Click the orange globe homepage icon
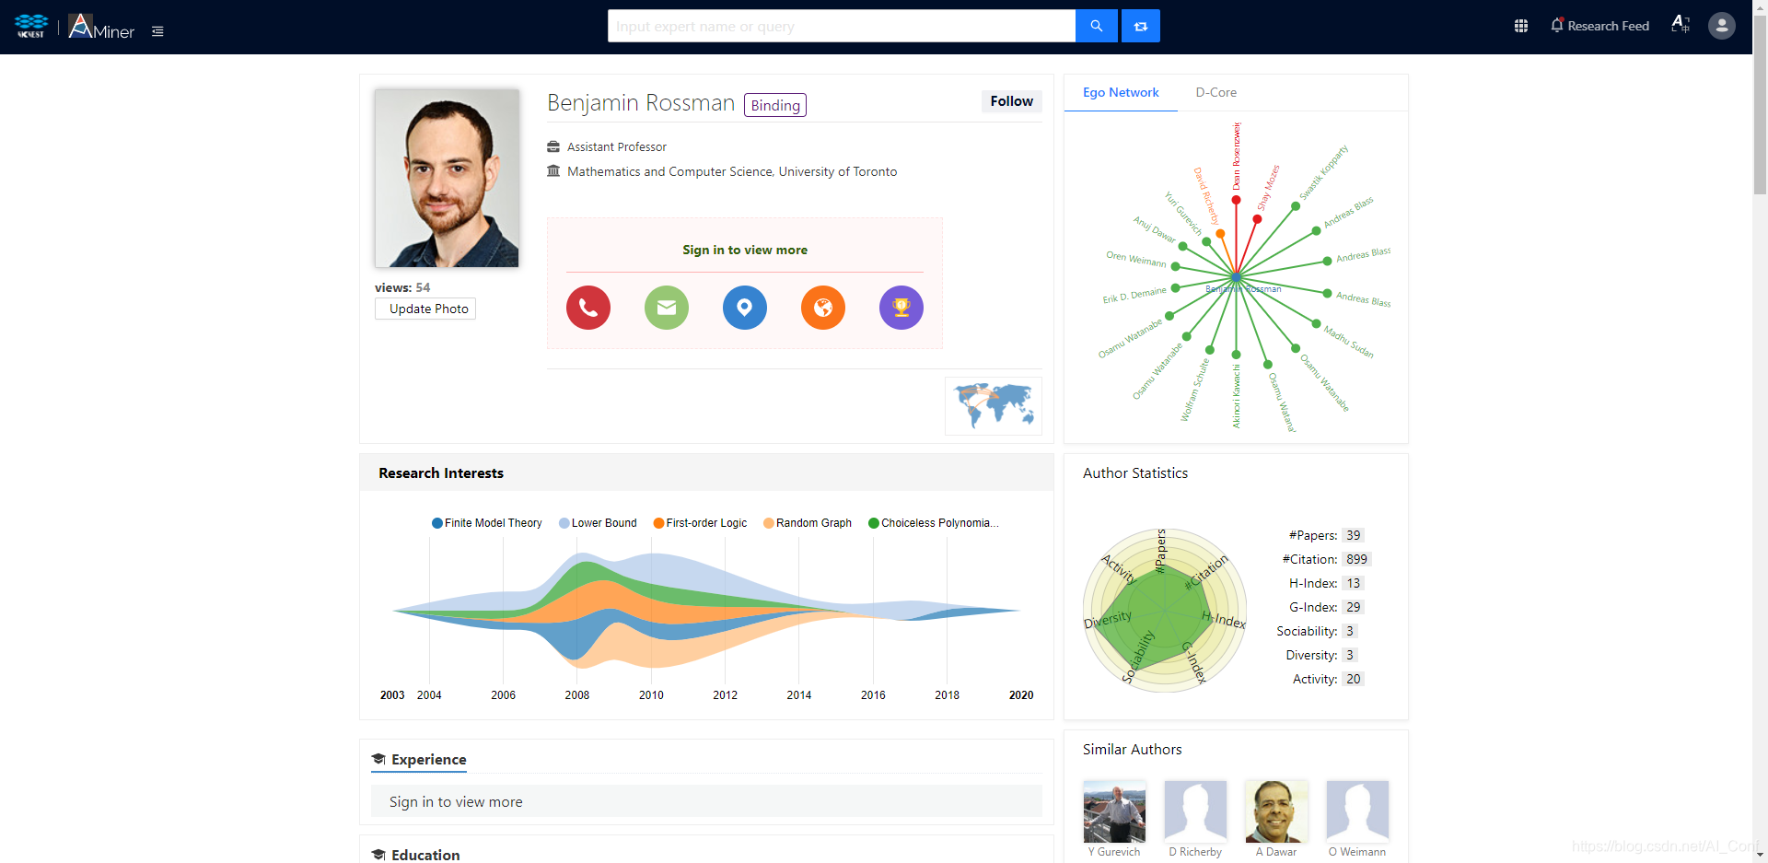This screenshot has height=863, width=1768. [823, 308]
